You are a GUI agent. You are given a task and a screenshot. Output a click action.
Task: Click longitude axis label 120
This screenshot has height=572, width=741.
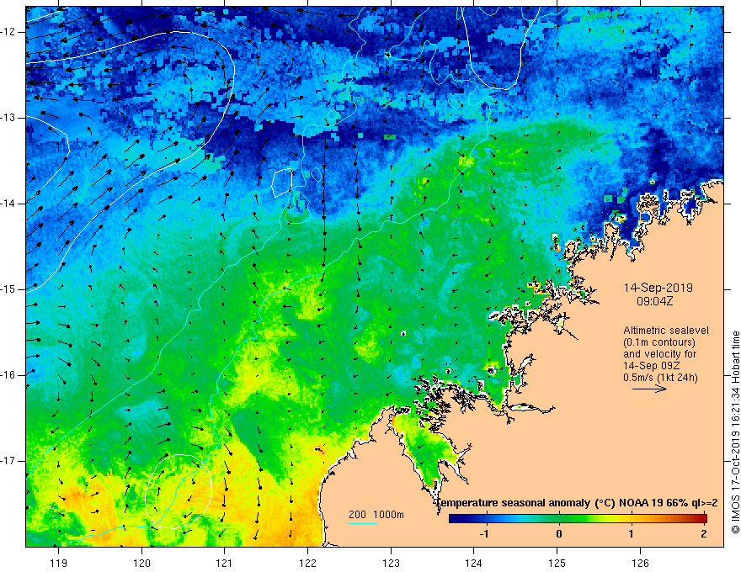[141, 563]
